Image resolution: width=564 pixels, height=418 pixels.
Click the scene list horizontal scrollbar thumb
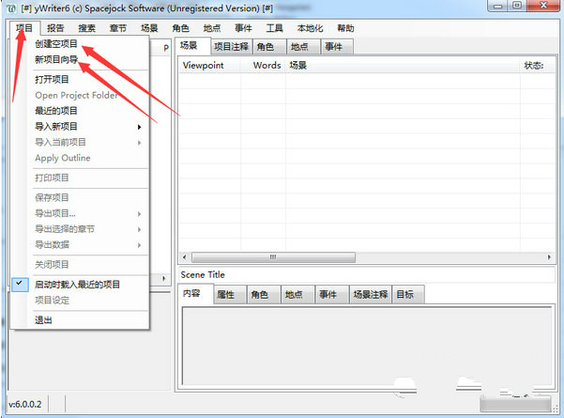273,257
